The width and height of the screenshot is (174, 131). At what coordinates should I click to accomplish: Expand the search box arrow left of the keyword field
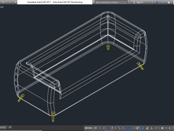(x=94, y=2)
